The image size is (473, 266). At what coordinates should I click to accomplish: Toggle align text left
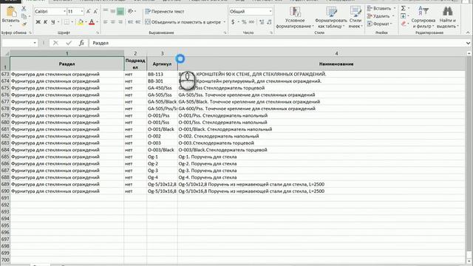pos(106,22)
